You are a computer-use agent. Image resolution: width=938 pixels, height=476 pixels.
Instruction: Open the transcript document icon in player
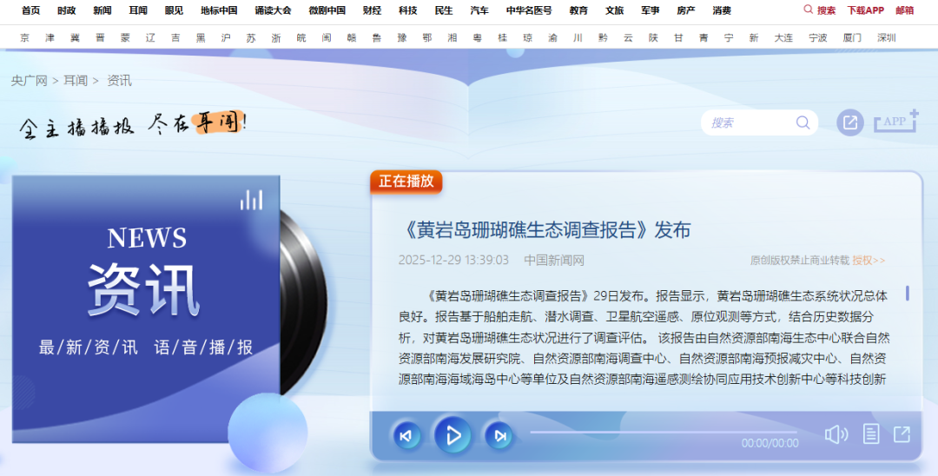coord(871,434)
